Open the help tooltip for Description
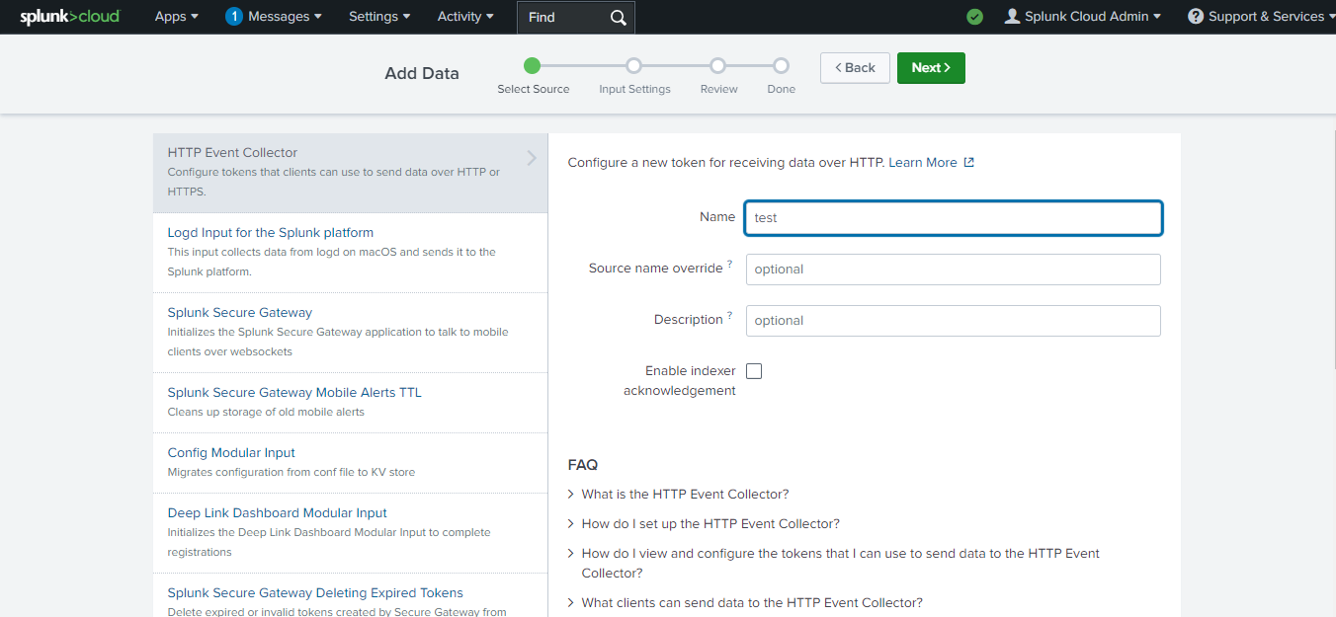Screen dimensions: 1336x617 729,314
